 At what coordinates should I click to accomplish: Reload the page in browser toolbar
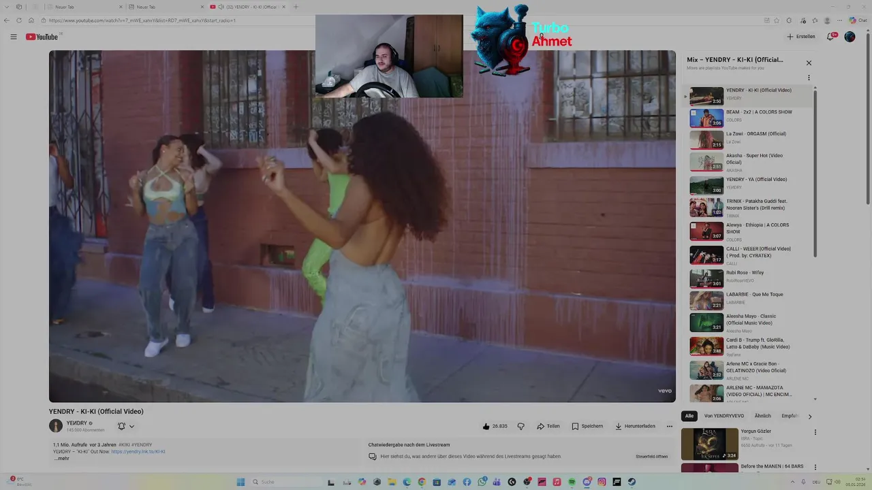tap(19, 20)
